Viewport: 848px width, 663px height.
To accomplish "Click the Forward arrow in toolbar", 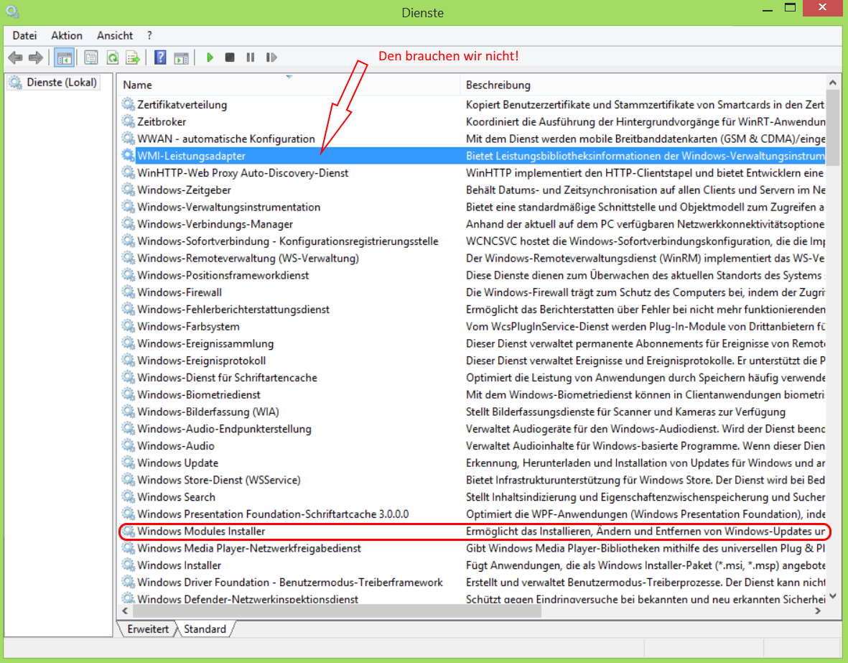I will pyautogui.click(x=36, y=57).
